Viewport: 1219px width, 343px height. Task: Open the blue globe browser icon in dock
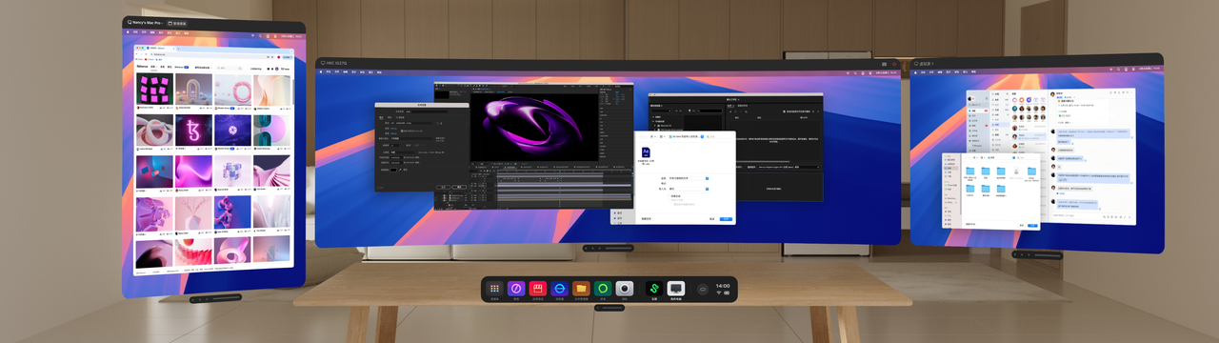(560, 288)
